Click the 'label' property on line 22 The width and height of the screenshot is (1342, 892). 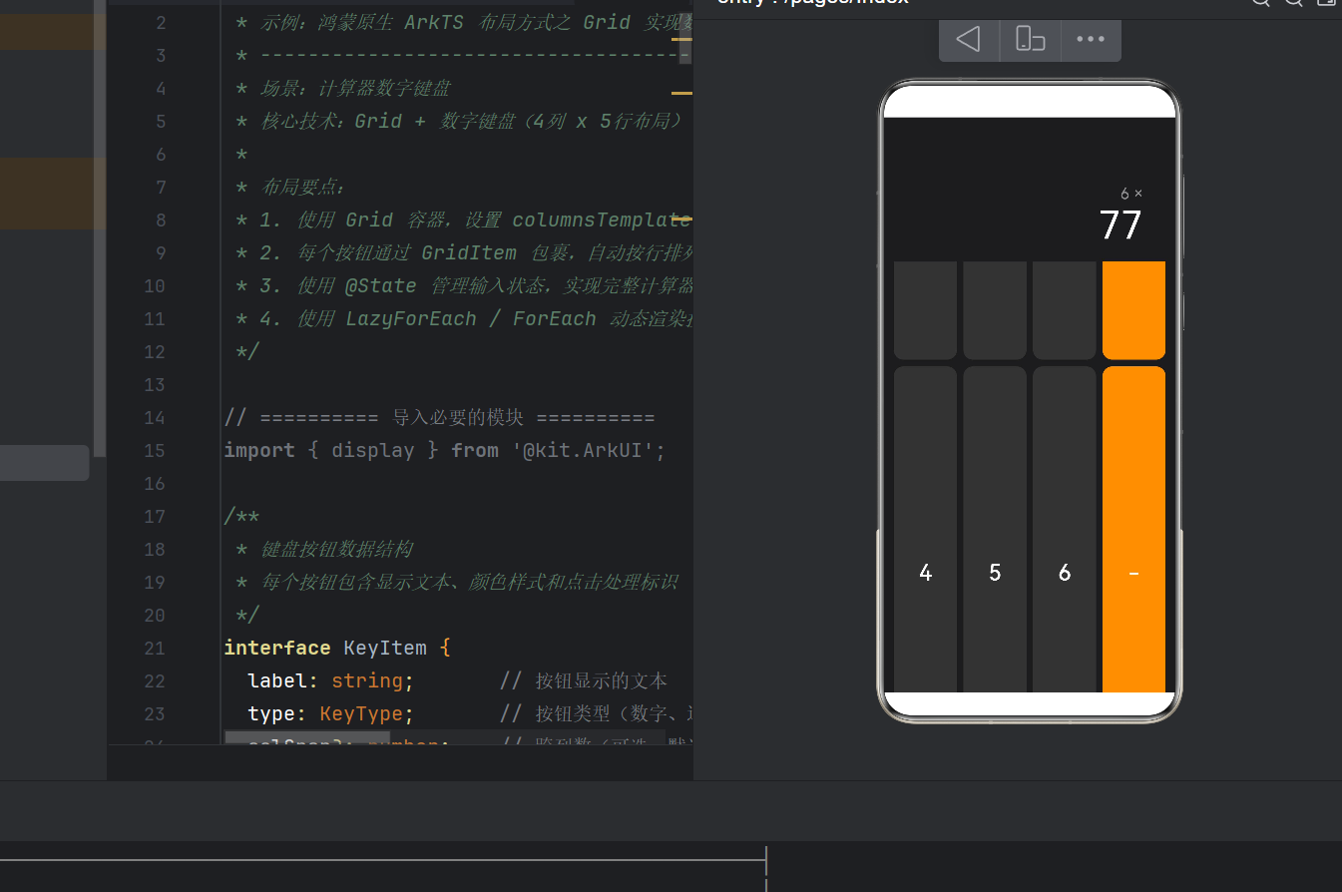(x=277, y=680)
